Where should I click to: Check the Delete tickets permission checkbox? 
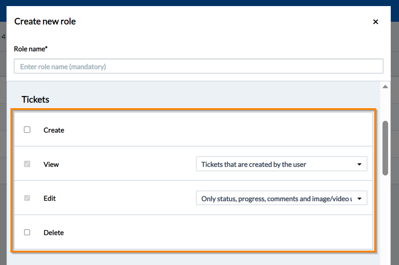tap(27, 232)
